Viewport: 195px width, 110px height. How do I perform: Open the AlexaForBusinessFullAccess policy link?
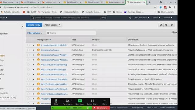pyautogui.click(x=53, y=70)
